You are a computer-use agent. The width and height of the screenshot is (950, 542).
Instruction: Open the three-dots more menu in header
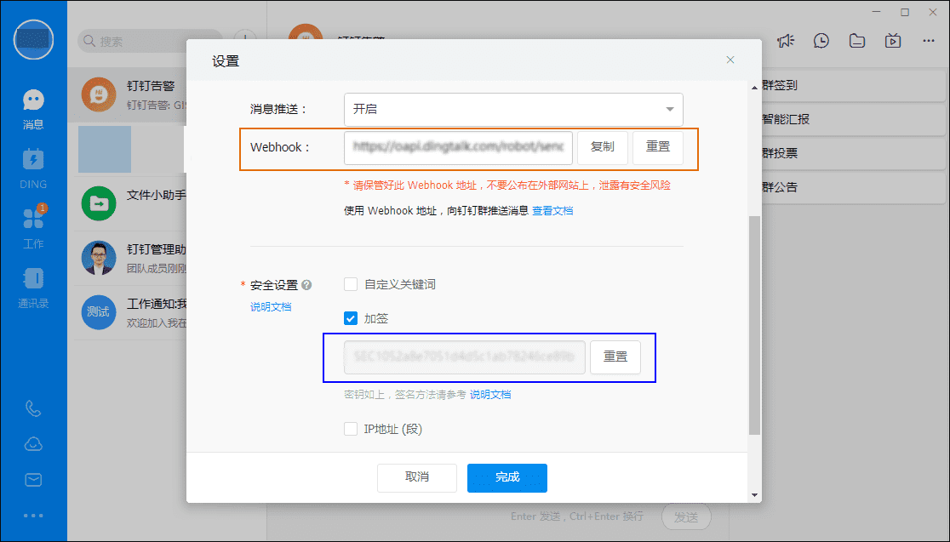(928, 41)
